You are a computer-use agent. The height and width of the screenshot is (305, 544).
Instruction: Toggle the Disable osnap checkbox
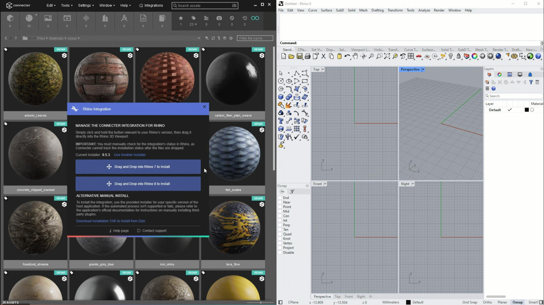[x=280, y=253]
